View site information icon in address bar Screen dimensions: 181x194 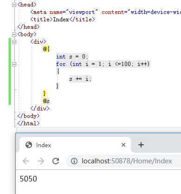74,161
